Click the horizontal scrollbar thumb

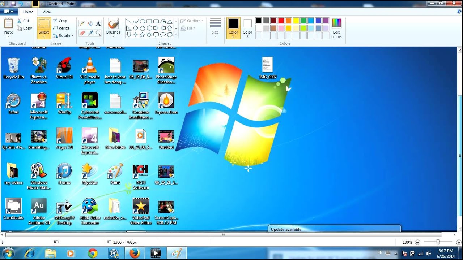[x=224, y=235]
